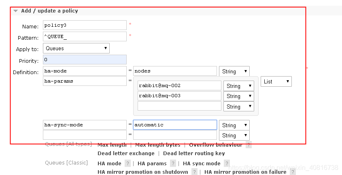Open the List type dropdown

click(276, 81)
